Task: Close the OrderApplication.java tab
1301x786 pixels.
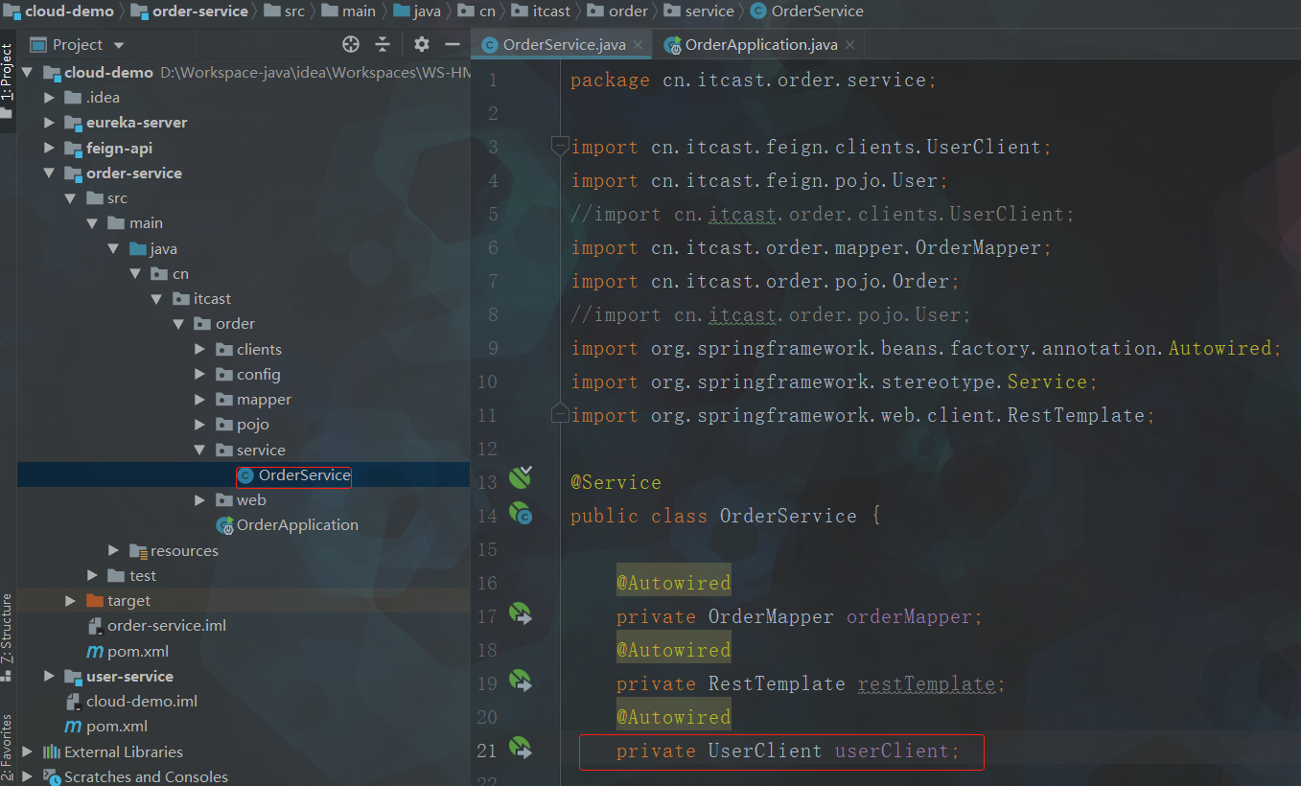Action: [x=849, y=45]
